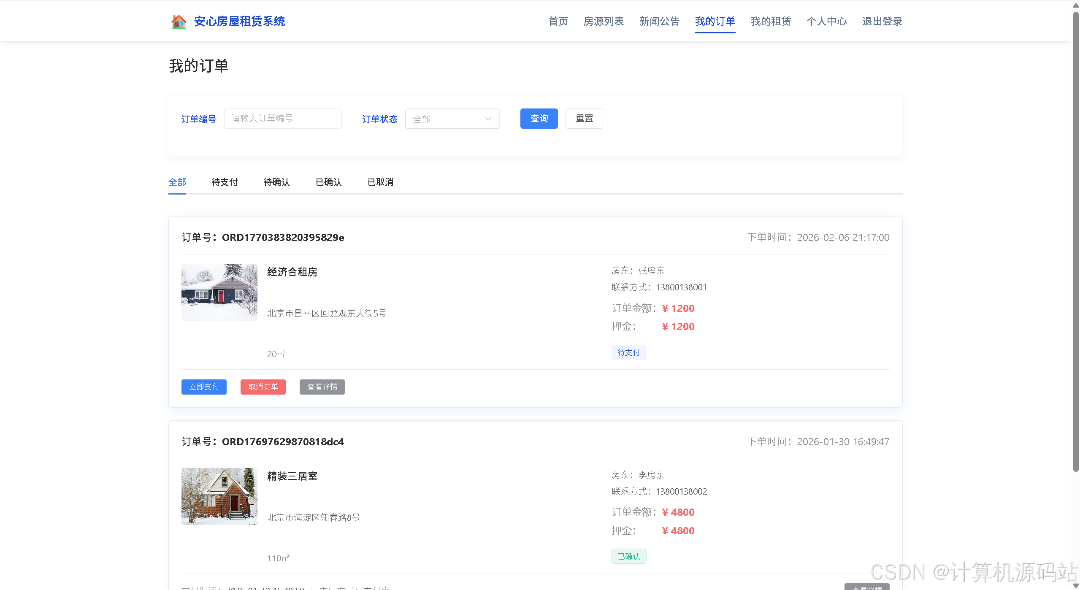Click the house logo icon
Viewport: 1080px width, 590px height.
coord(179,22)
